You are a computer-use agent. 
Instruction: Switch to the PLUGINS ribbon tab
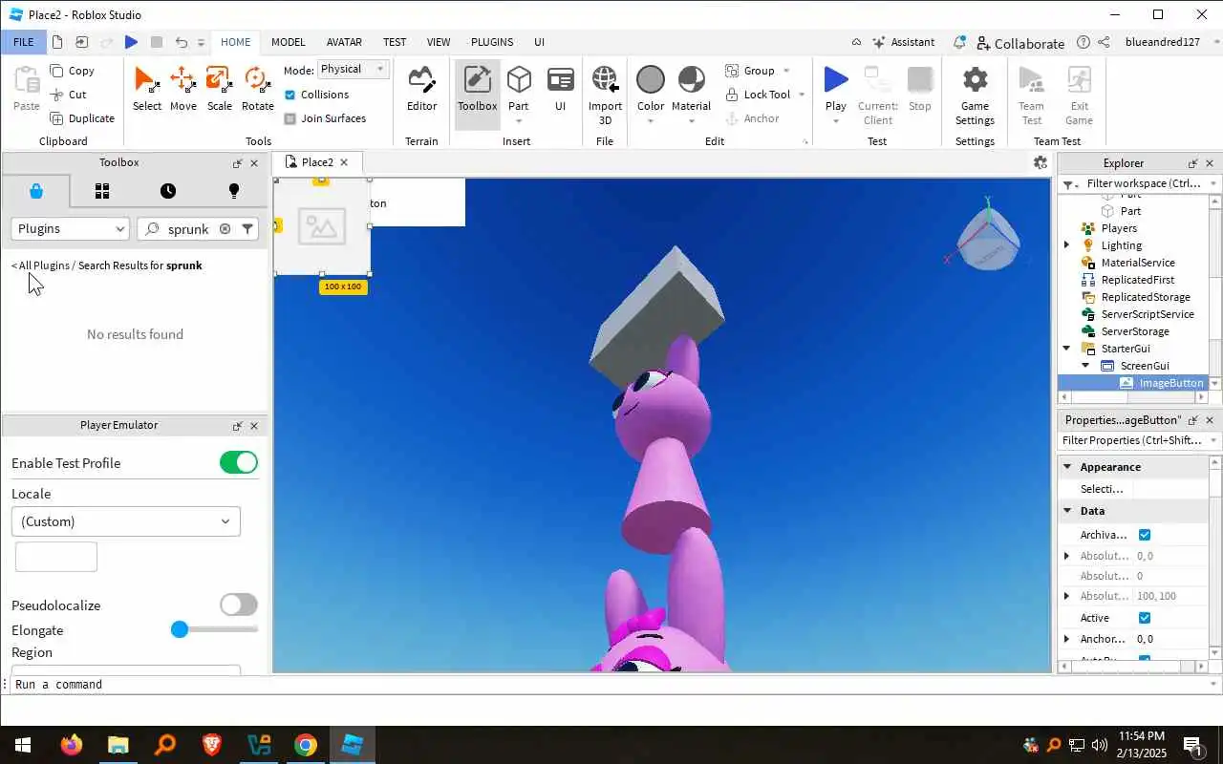[492, 42]
